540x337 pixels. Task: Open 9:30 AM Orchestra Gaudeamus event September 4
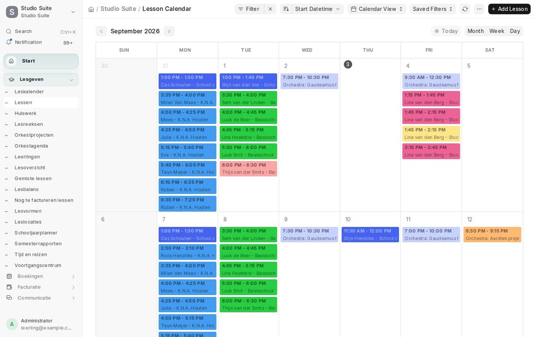tap(431, 81)
